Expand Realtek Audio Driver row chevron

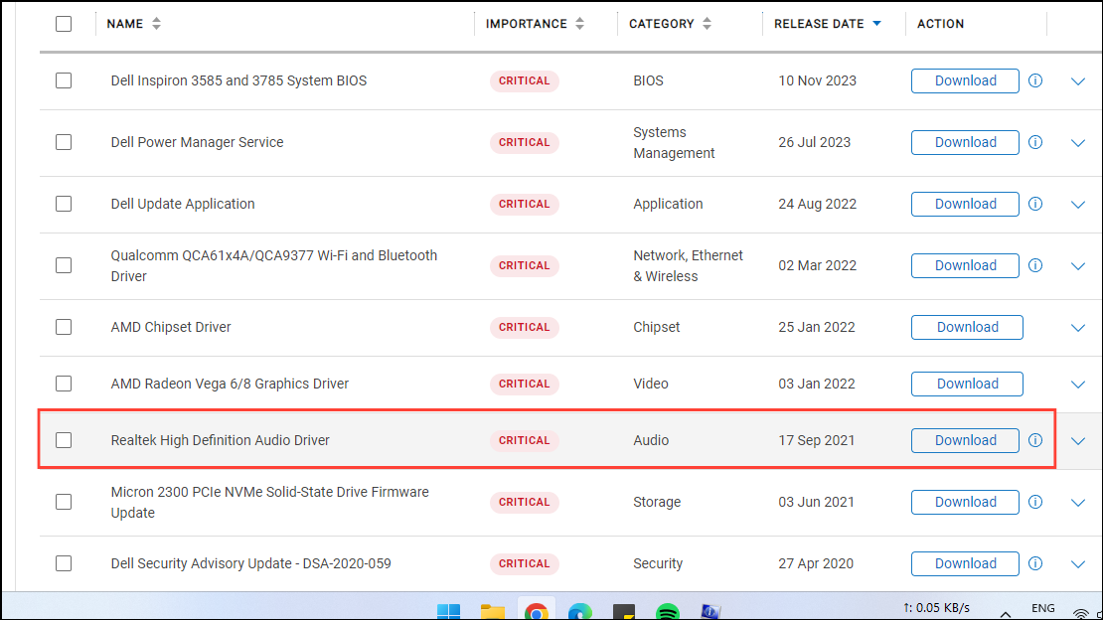1078,441
